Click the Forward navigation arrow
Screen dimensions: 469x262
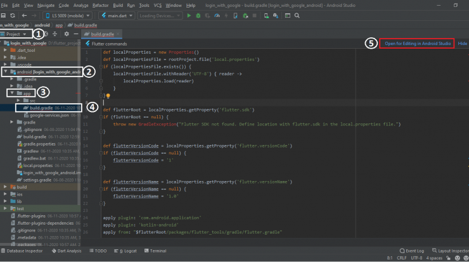[34, 16]
